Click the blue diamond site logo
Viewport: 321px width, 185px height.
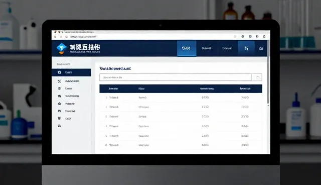61,48
